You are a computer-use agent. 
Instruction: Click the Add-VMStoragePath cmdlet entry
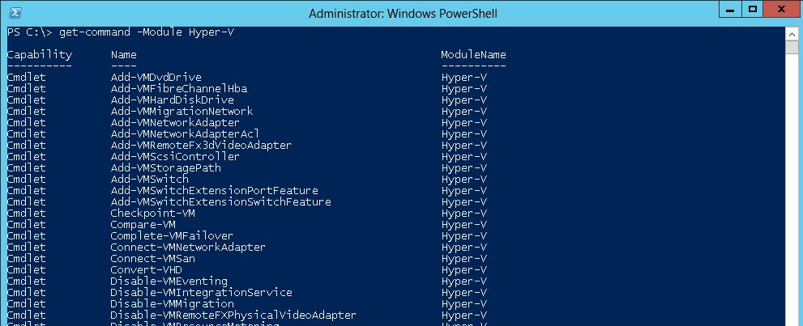point(166,167)
